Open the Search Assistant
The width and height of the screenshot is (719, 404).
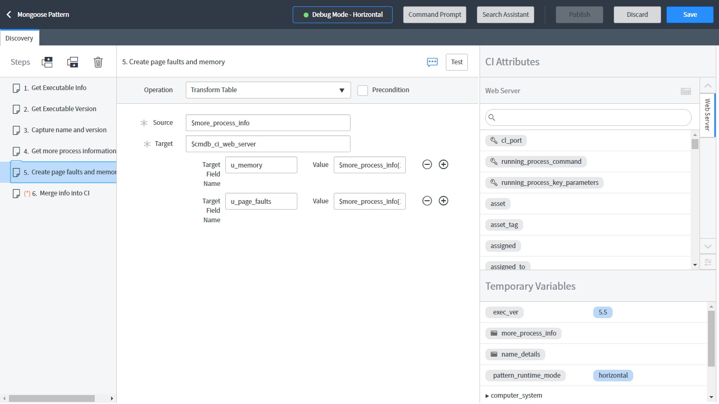pyautogui.click(x=505, y=15)
